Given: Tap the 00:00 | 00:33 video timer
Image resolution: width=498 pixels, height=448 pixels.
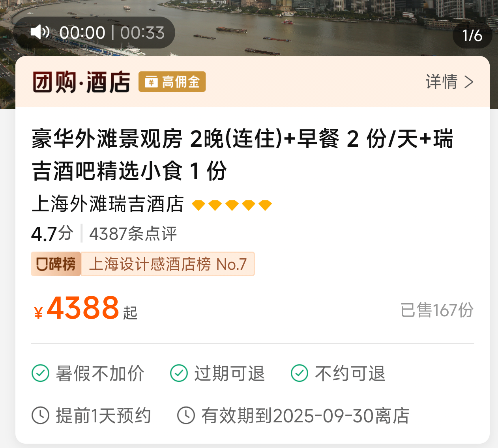Looking at the screenshot, I should pos(112,33).
